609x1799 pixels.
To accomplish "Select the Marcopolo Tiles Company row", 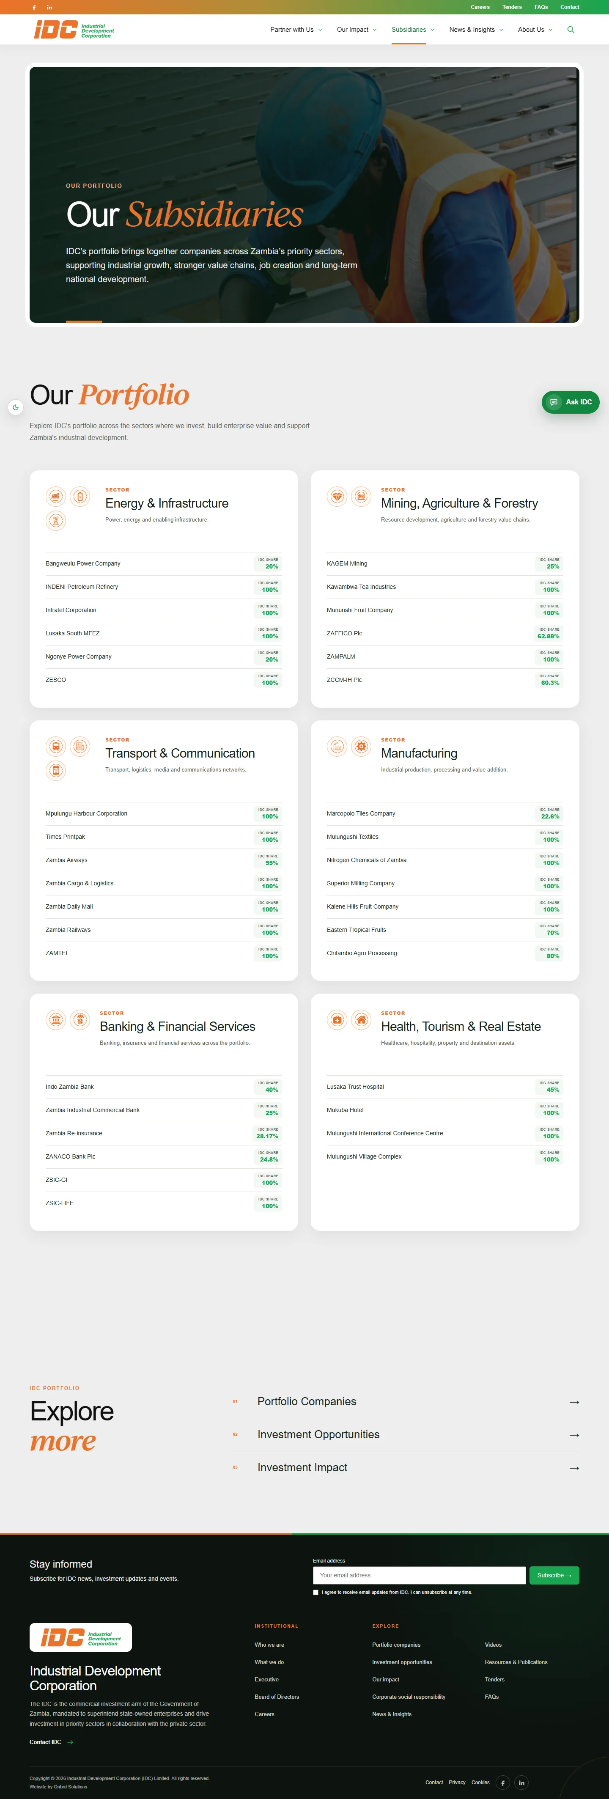I will [x=445, y=813].
